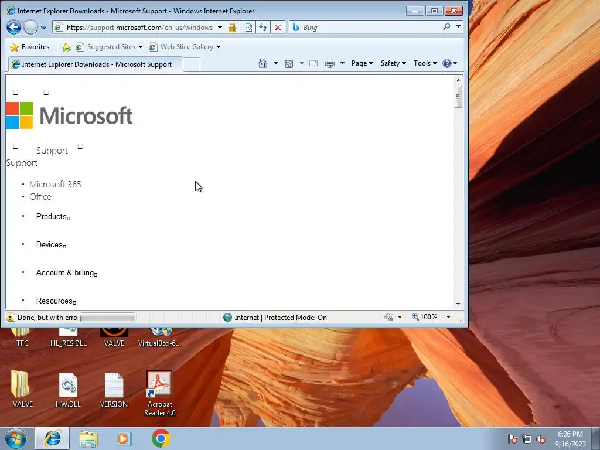The image size is (600, 450).
Task: Click the Windows Start button
Action: (x=16, y=439)
